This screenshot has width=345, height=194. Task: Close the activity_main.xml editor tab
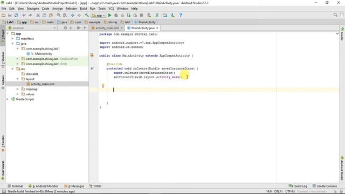[x=121, y=28]
